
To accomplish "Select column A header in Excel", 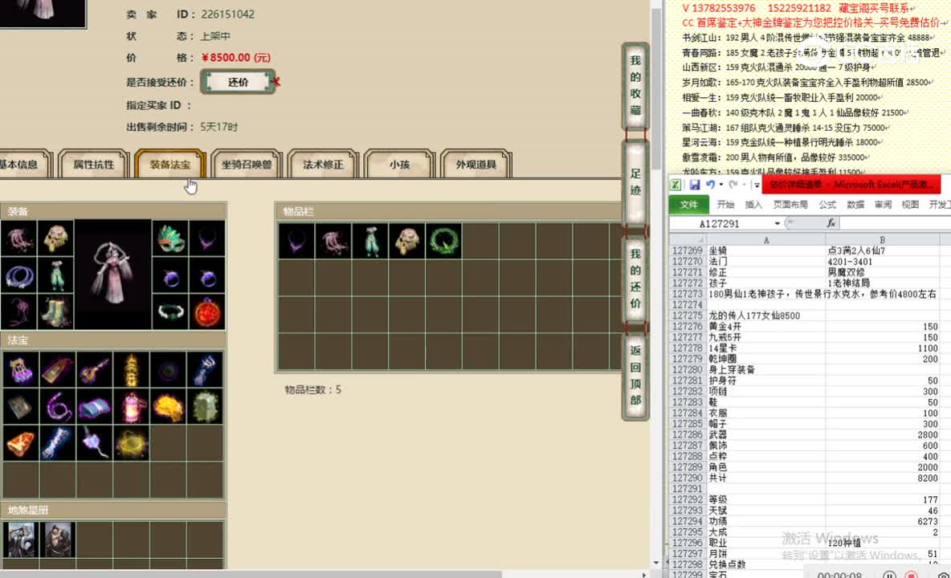I will coord(766,240).
